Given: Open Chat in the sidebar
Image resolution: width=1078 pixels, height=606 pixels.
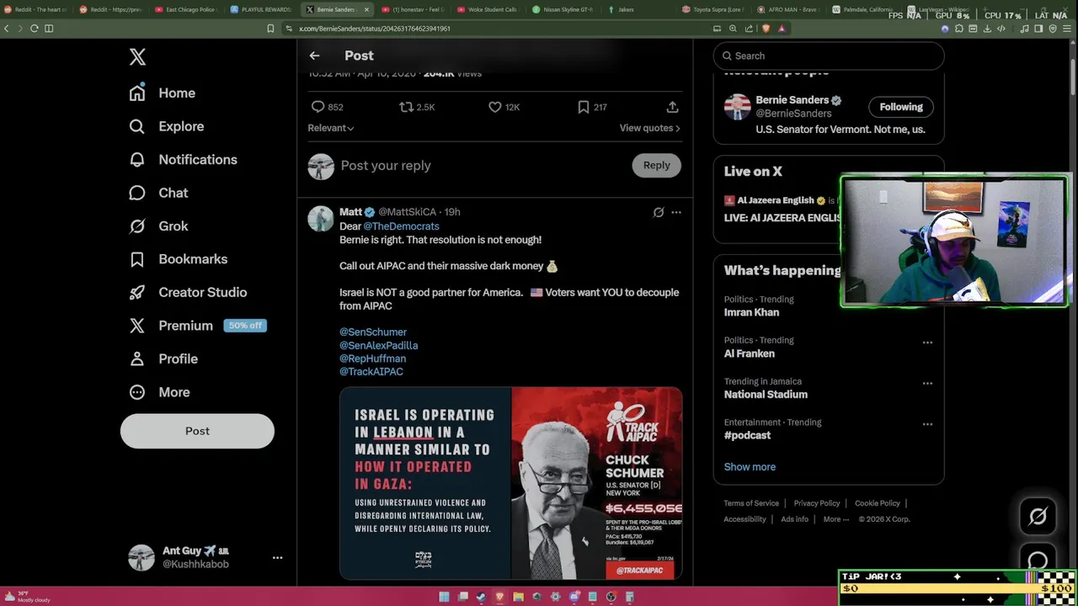Looking at the screenshot, I should (158, 193).
